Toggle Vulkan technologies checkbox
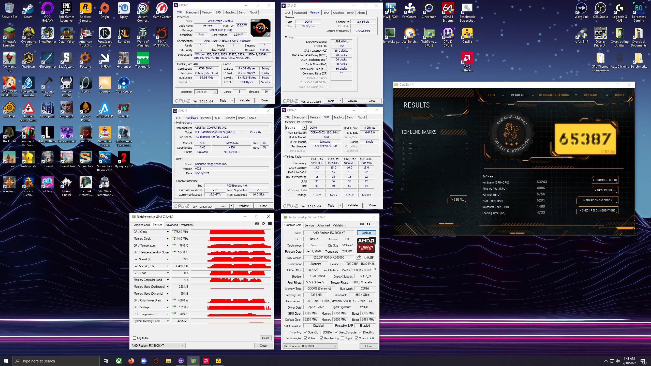This screenshot has height=366, width=651. pos(305,338)
